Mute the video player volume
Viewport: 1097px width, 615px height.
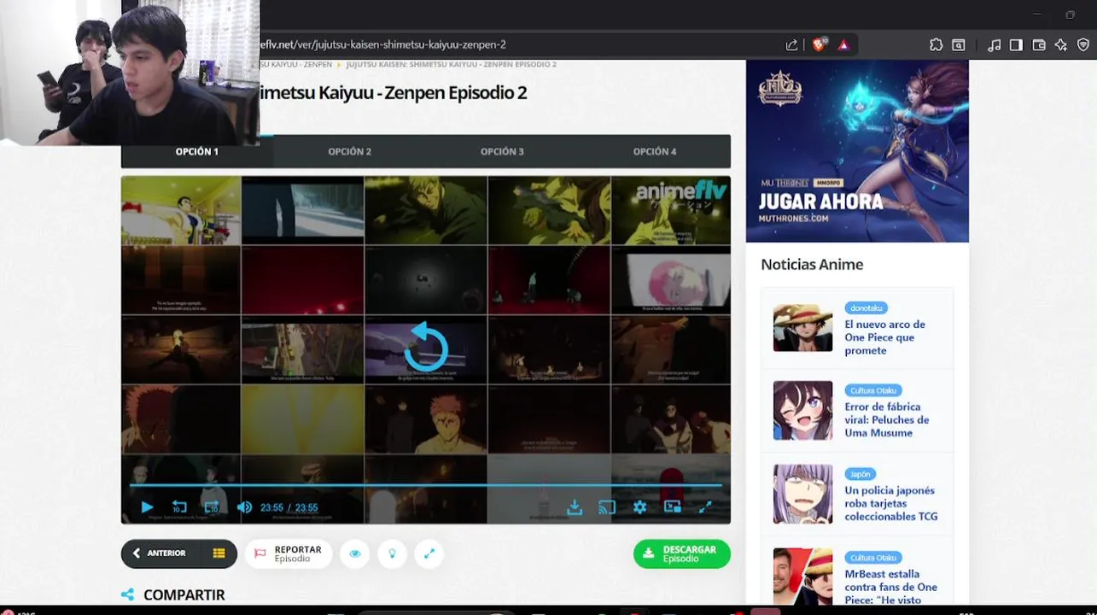click(244, 507)
